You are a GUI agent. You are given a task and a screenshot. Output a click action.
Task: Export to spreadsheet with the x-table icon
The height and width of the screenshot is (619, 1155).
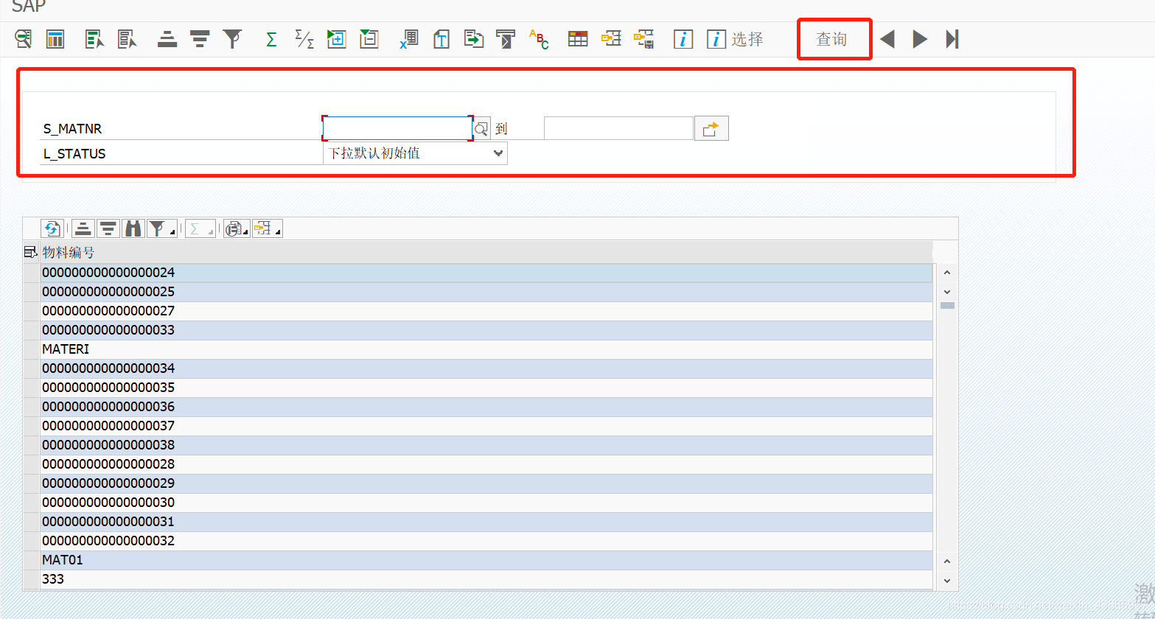[408, 39]
